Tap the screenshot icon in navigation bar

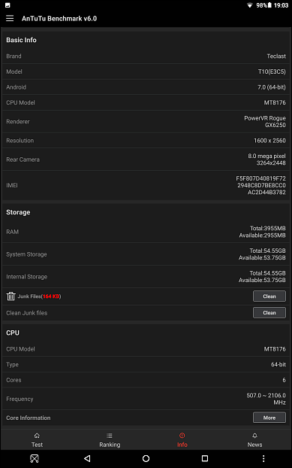[35, 458]
